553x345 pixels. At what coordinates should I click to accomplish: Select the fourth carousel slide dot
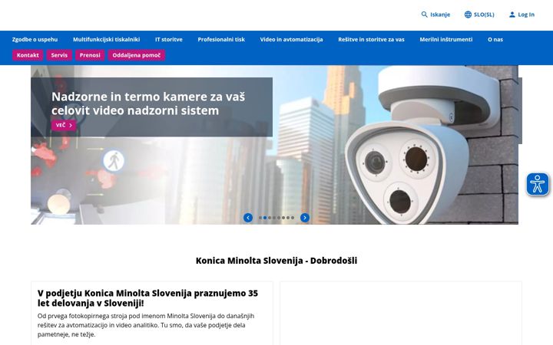274,218
